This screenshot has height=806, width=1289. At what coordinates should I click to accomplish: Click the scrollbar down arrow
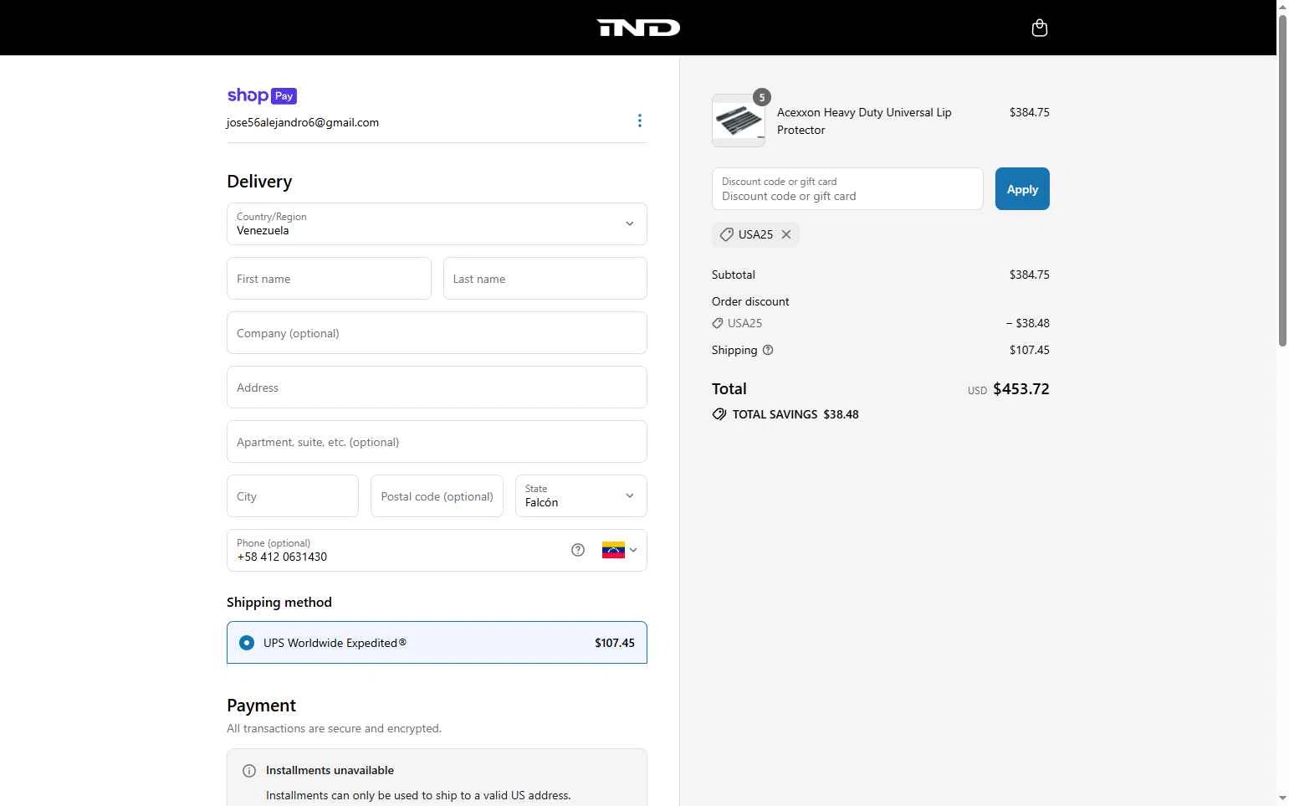pos(1282,798)
